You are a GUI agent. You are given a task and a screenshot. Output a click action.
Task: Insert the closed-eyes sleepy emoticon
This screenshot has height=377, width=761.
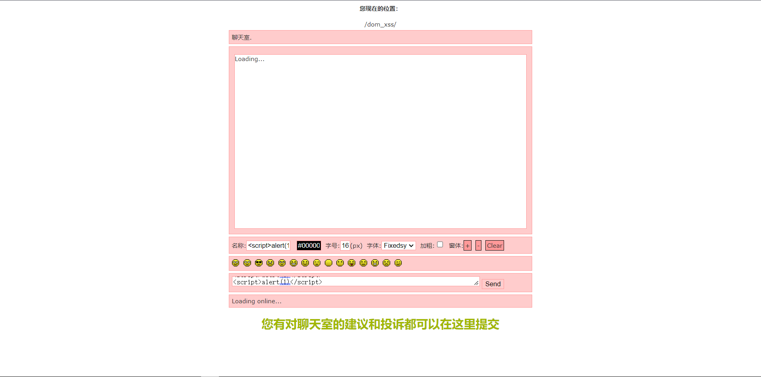coord(316,263)
